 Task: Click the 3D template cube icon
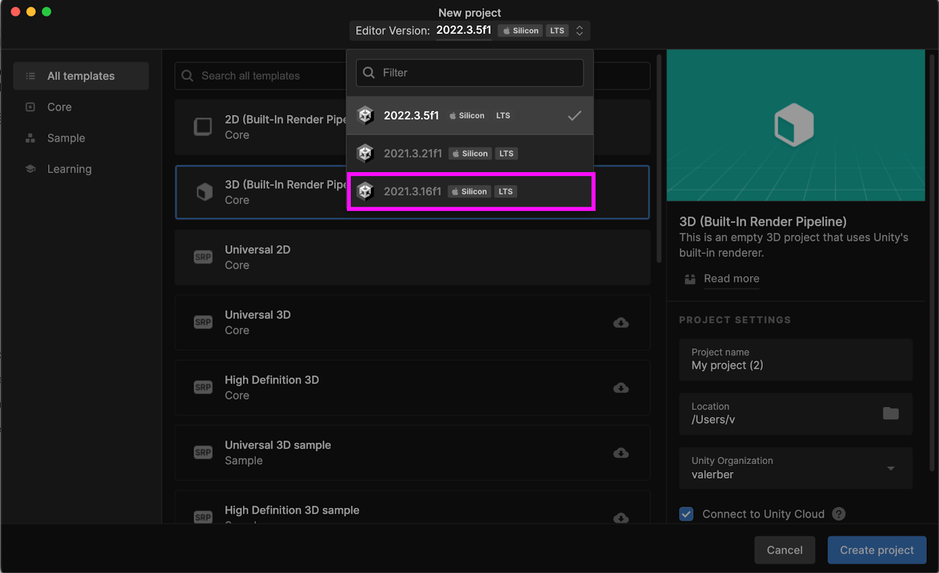coord(204,192)
